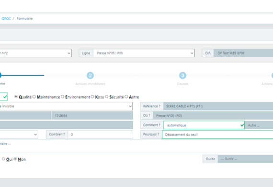Screen dimensions: 273x187
Task: Click the Où ? label
Action: pyautogui.click(x=147, y=116)
